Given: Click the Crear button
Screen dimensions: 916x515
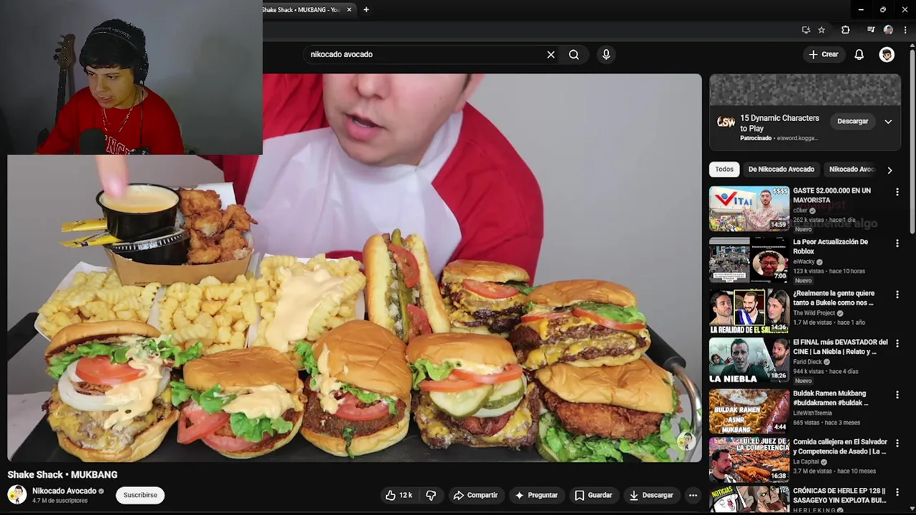Looking at the screenshot, I should coord(823,54).
